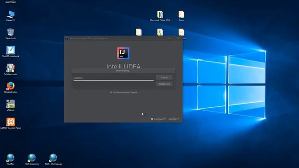Close the IntelliJ IDEA welcome window

[178, 38]
